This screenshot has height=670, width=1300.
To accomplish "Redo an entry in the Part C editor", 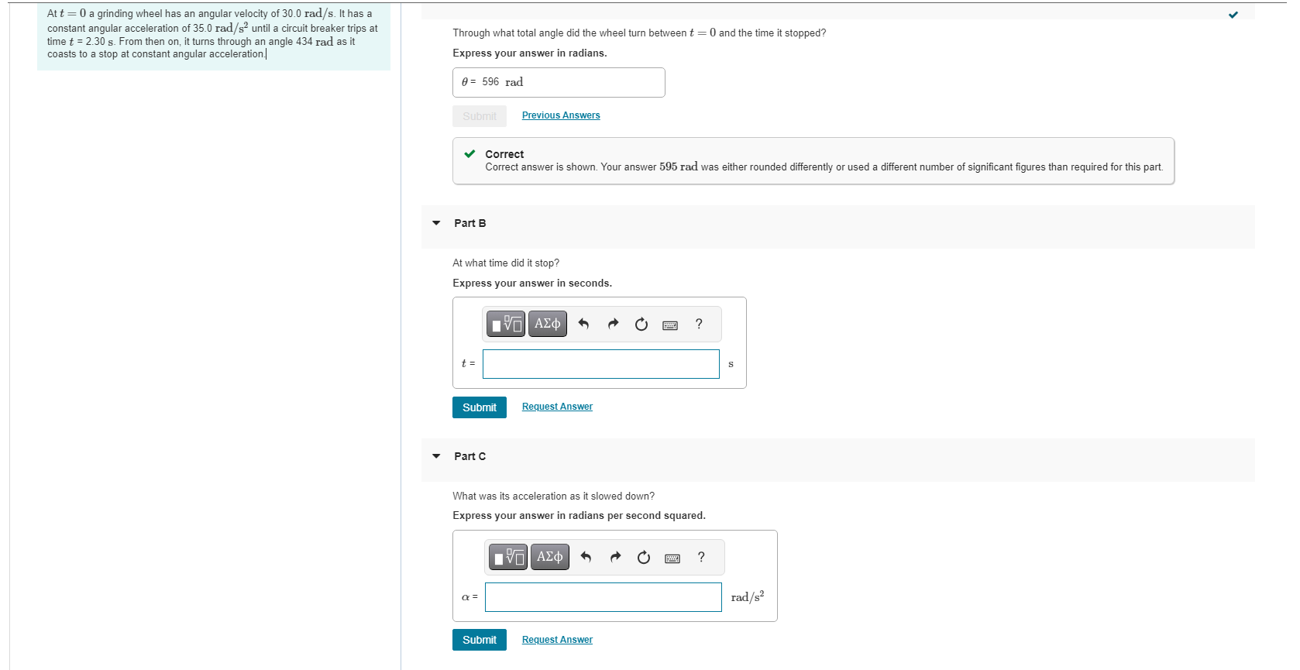I will coord(615,557).
